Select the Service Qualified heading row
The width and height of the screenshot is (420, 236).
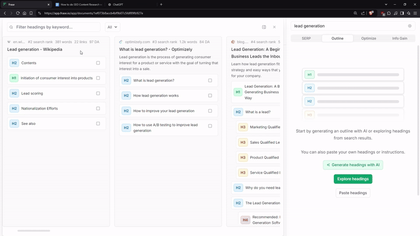(x=258, y=173)
